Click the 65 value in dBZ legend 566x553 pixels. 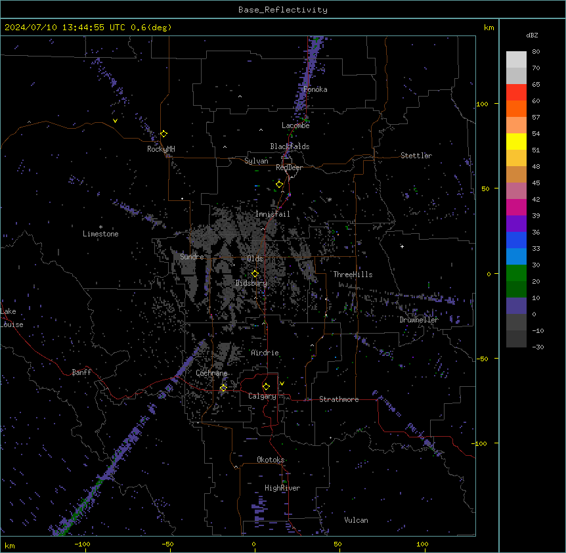(536, 85)
